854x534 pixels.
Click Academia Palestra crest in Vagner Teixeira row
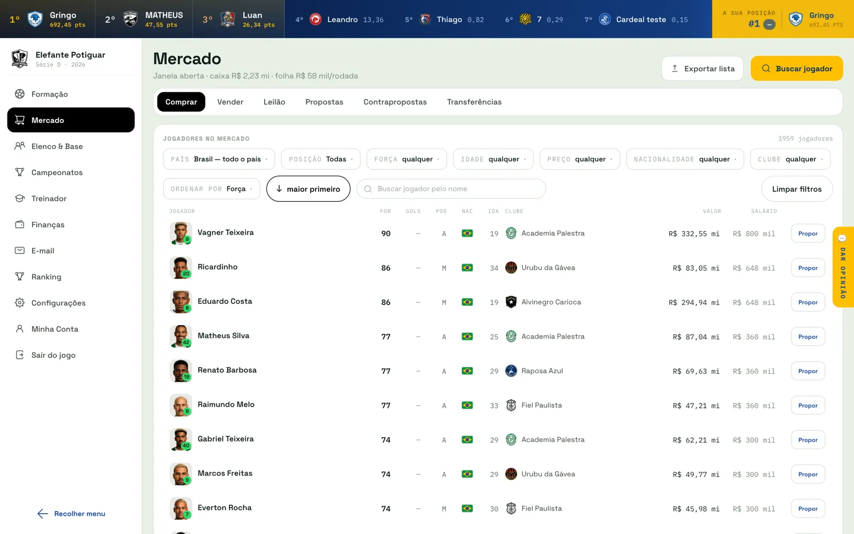pyautogui.click(x=511, y=233)
